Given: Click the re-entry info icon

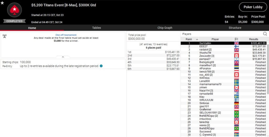Looking at the screenshot, I should tap(101, 66).
